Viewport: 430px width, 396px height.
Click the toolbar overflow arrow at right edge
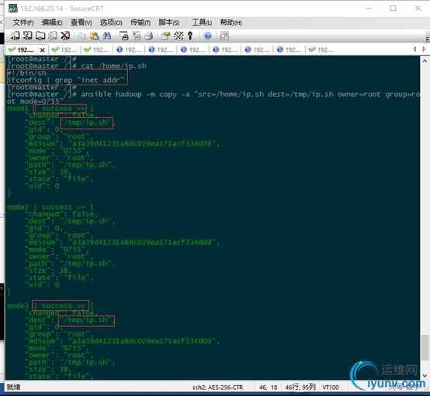tap(427, 39)
